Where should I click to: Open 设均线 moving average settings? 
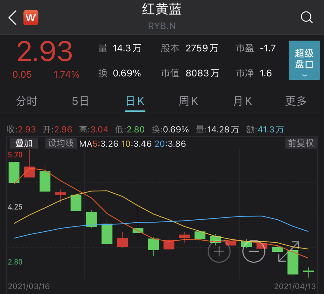tap(61, 143)
